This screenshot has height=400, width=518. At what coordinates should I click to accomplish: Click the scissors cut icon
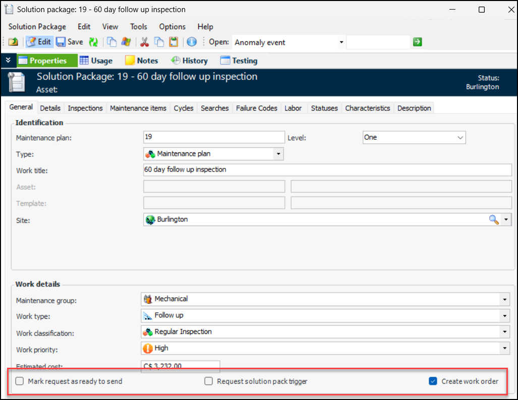(x=144, y=42)
